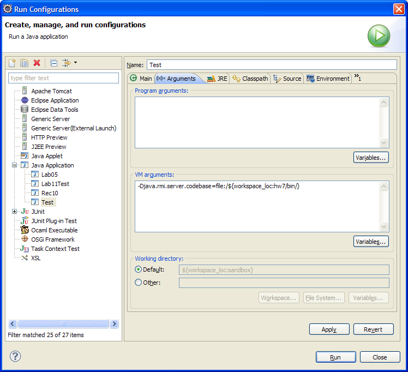
Task: Click the type filter text field
Action: coord(64,78)
